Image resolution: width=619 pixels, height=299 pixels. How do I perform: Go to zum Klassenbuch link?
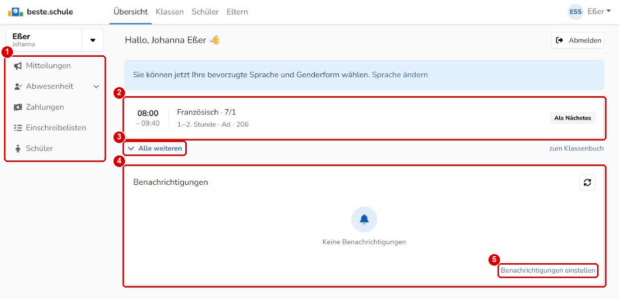pos(576,149)
